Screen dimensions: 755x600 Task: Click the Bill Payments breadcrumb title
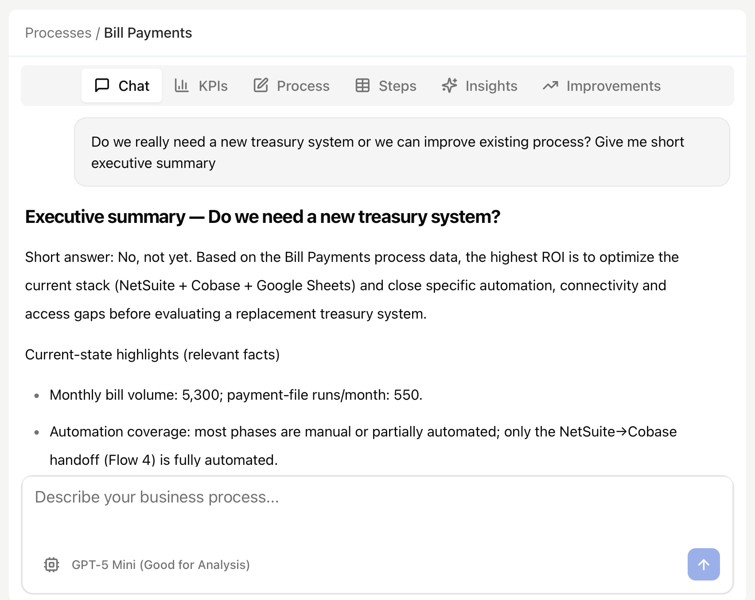148,33
